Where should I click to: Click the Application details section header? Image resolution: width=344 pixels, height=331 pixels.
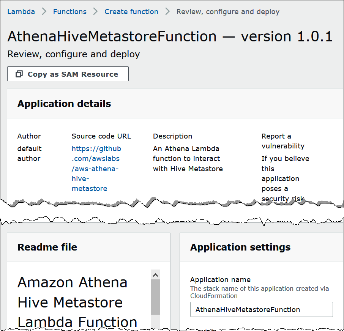coord(64,103)
